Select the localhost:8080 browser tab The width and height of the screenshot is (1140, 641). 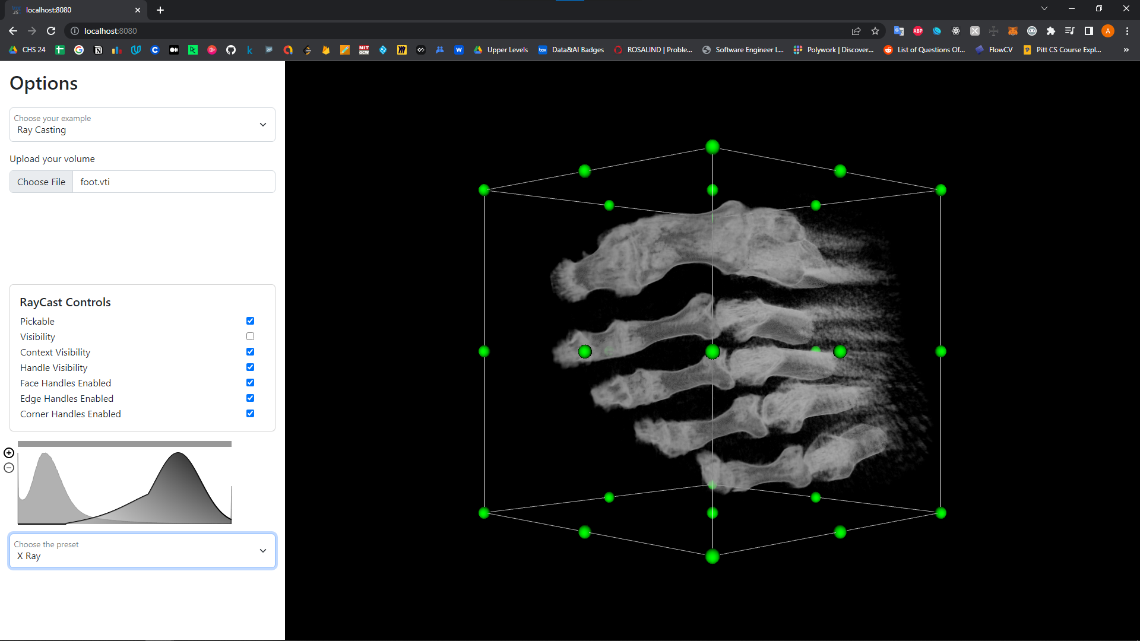pos(65,10)
